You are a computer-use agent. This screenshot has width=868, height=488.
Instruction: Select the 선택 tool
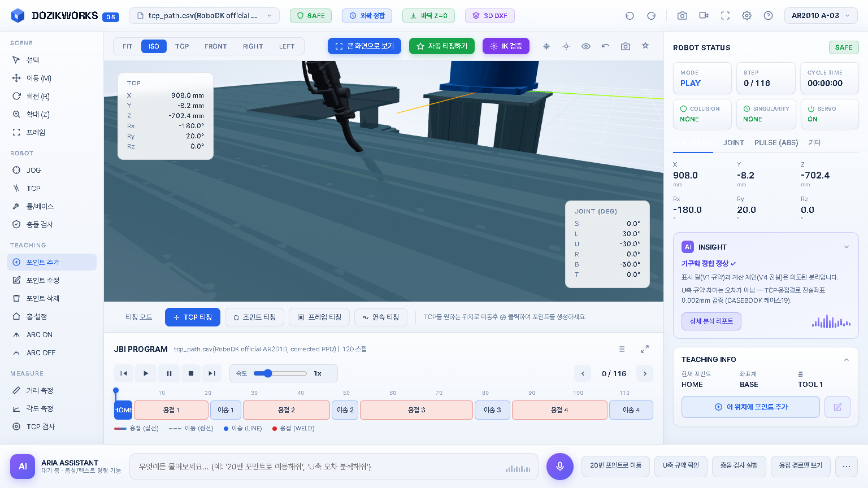point(51,60)
